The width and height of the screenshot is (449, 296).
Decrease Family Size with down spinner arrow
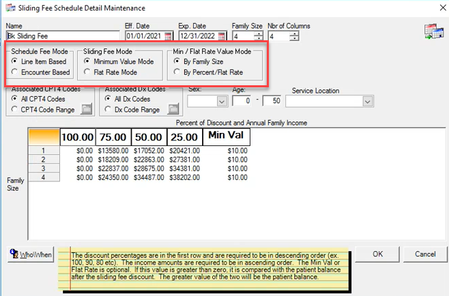pyautogui.click(x=259, y=38)
